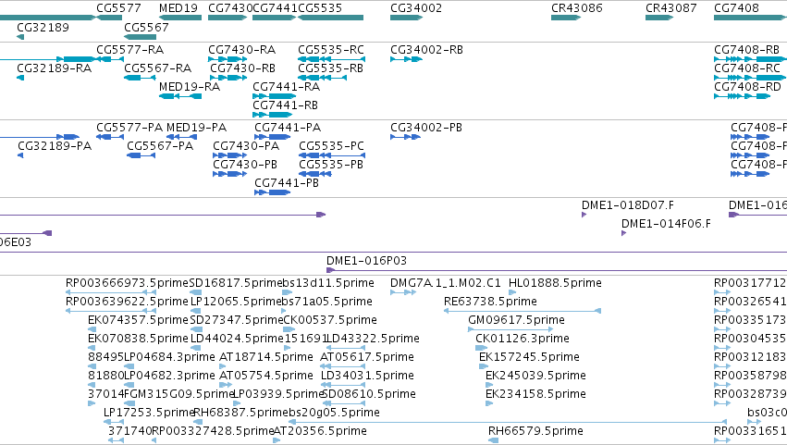
Task: Select protein label CG32189-PA
Action: tap(55, 146)
